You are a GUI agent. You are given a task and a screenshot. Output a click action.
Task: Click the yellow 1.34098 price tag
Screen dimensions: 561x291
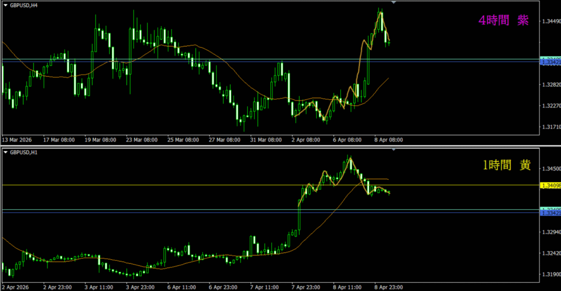tap(549, 186)
